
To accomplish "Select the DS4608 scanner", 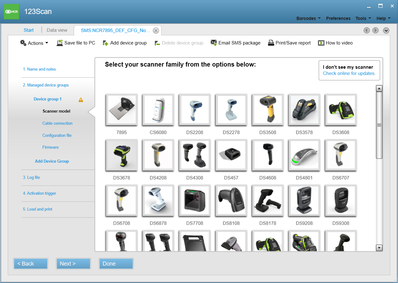I will pyautogui.click(x=268, y=155).
